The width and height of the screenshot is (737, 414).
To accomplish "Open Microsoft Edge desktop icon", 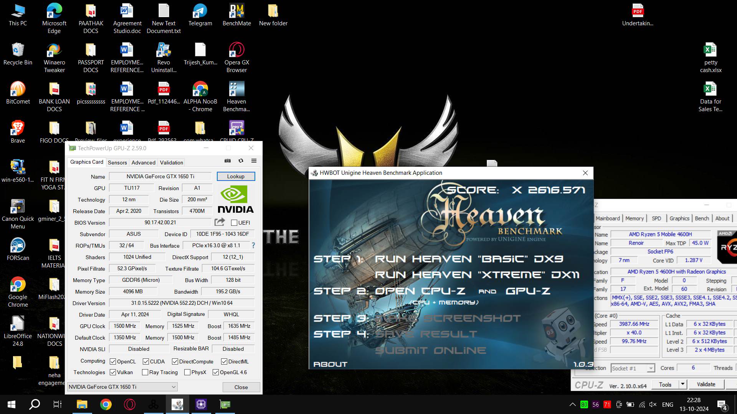I will pyautogui.click(x=54, y=18).
